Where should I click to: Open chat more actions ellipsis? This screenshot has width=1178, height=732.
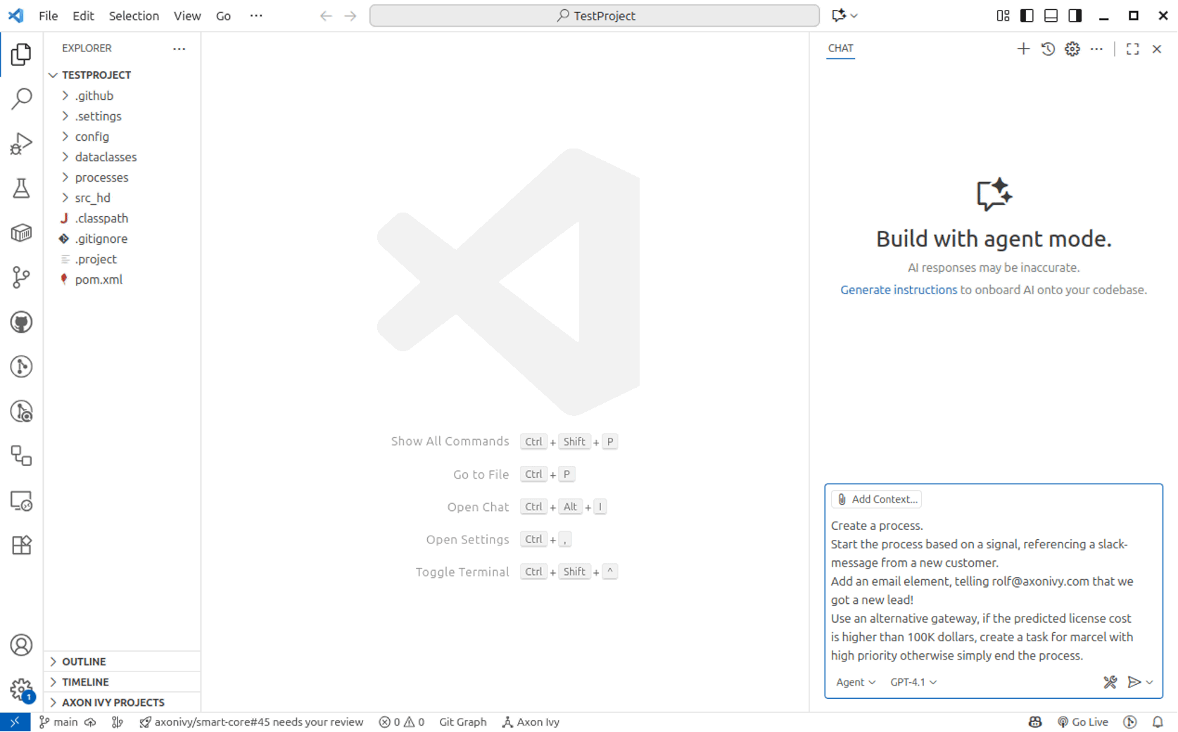(x=1096, y=49)
